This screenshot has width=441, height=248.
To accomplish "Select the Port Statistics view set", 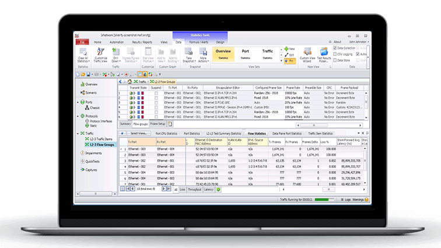I will coord(245,55).
